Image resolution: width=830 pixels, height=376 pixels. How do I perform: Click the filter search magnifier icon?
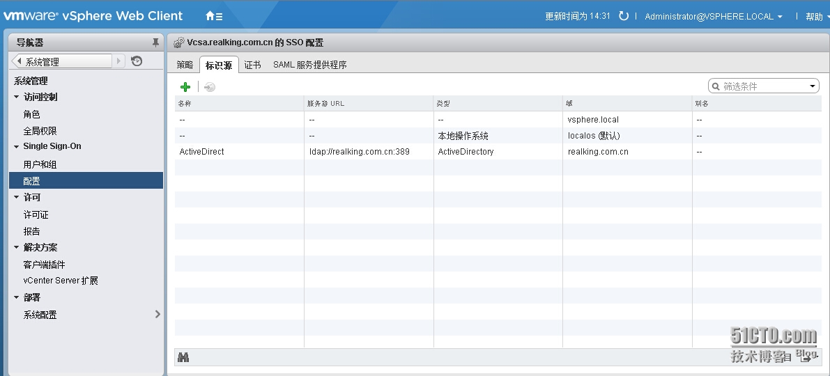point(716,86)
